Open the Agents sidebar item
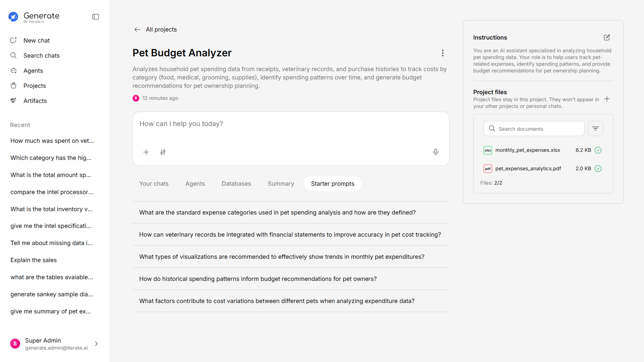Image resolution: width=644 pixels, height=362 pixels. click(33, 71)
